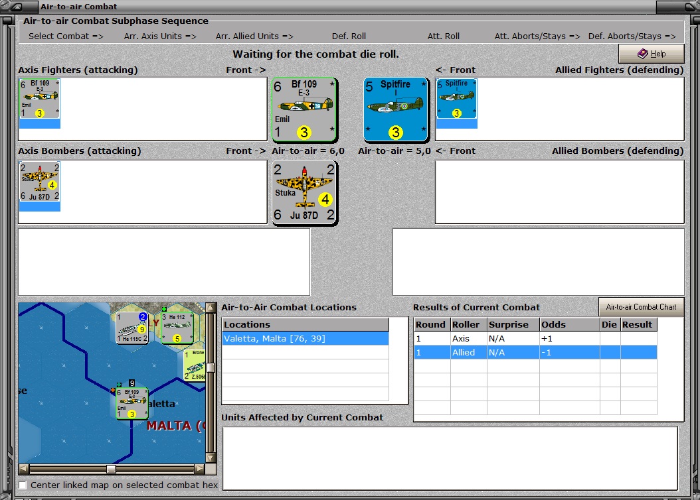Click the large Bf 109 E-3 Emil front fighter counter

point(304,109)
